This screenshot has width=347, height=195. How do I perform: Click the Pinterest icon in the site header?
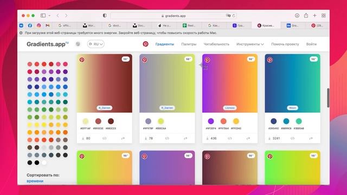tap(145, 44)
